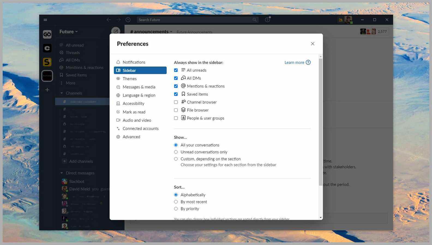Image resolution: width=432 pixels, height=245 pixels.
Task: Click the compose new message icon
Action: 116,31
